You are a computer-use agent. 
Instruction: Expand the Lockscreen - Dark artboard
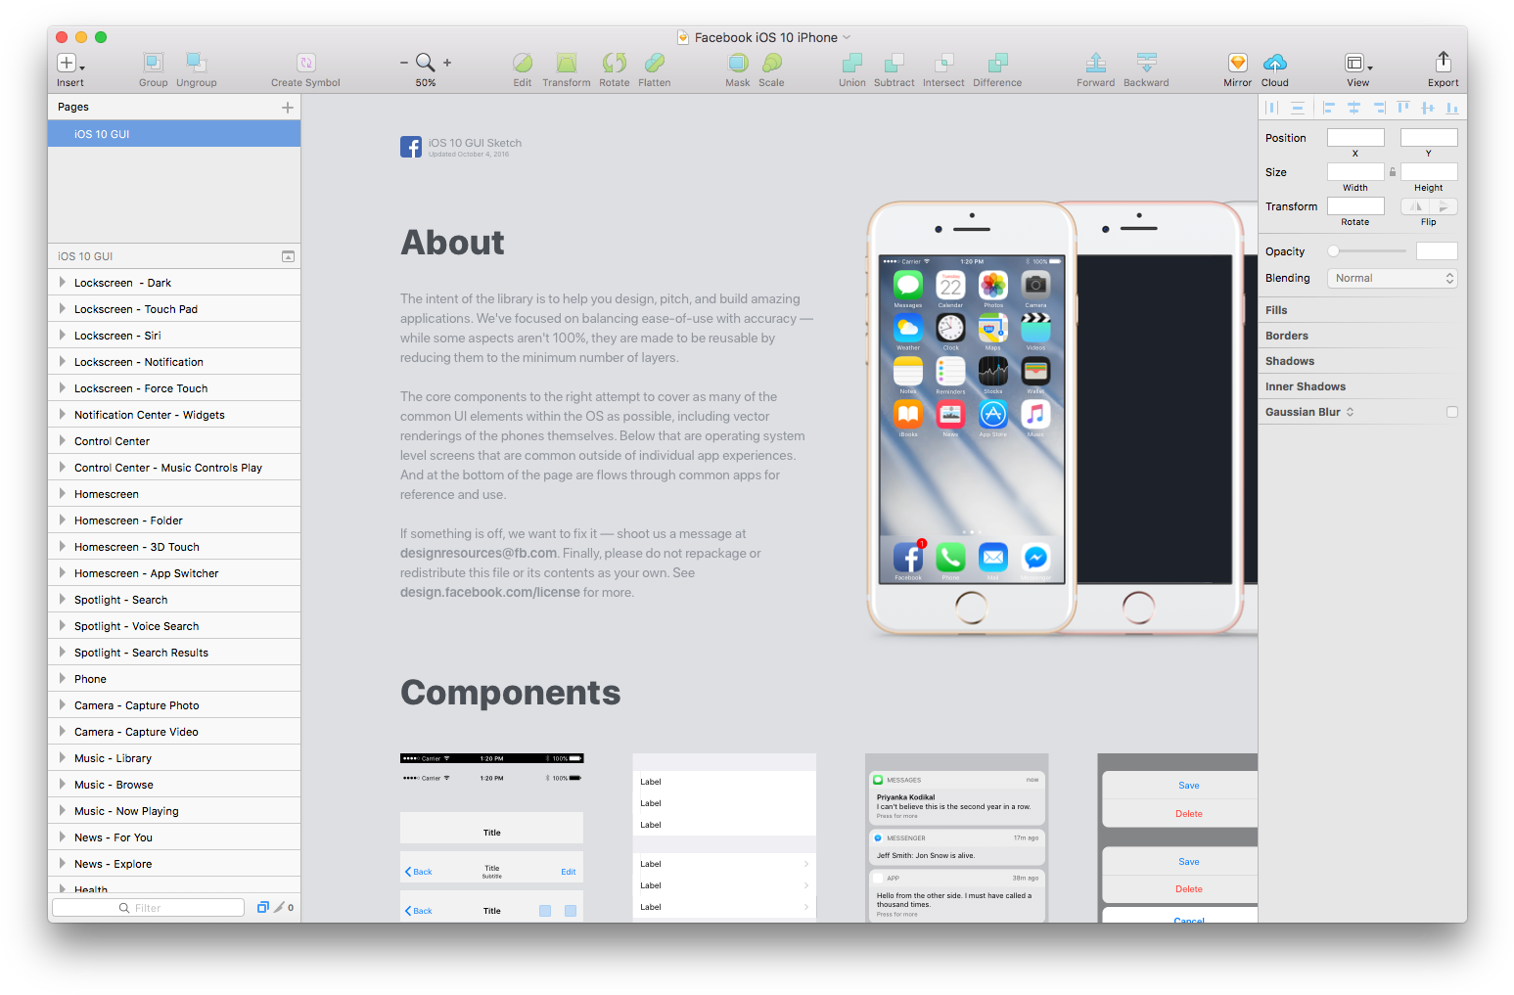click(x=62, y=282)
